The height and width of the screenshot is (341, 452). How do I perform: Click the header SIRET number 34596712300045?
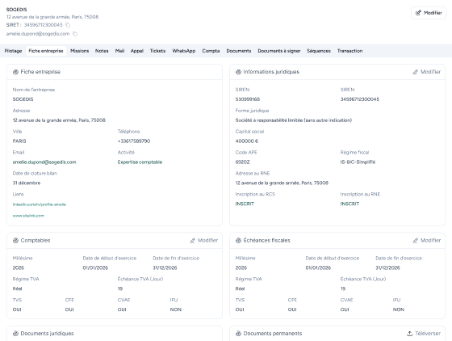(x=43, y=25)
